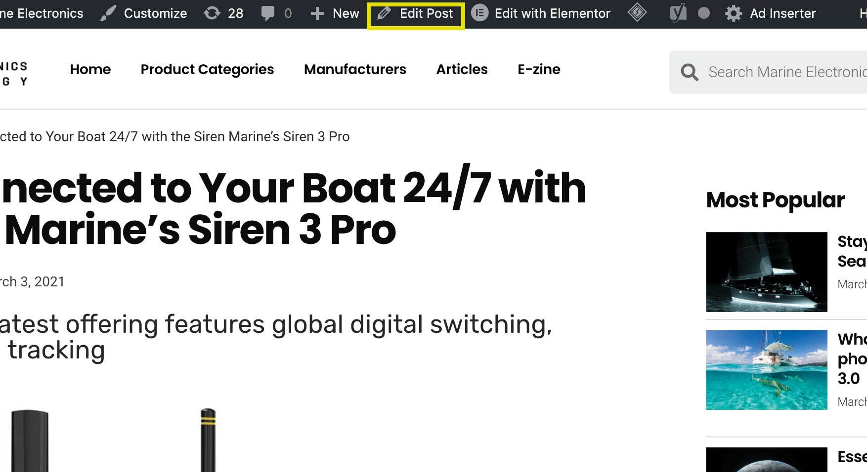Open the Manufacturers menu item
The height and width of the screenshot is (472, 867).
pyautogui.click(x=355, y=69)
